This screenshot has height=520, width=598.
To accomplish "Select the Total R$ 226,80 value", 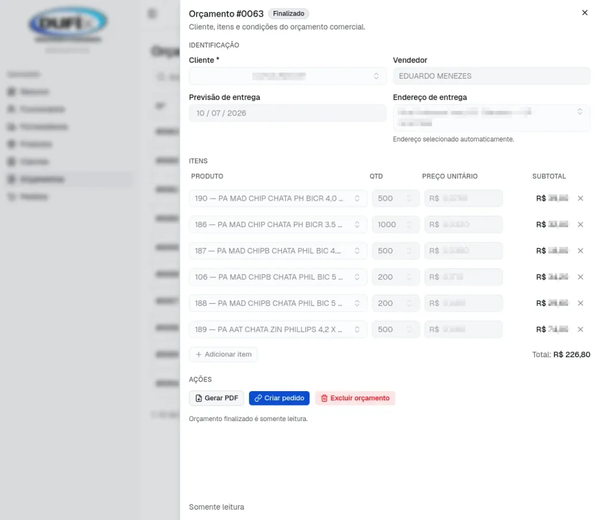I will coord(572,355).
